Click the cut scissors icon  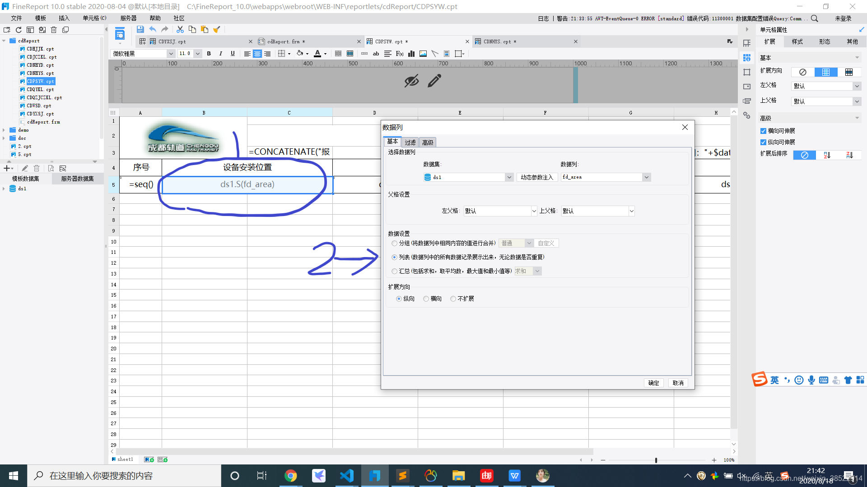click(x=180, y=29)
